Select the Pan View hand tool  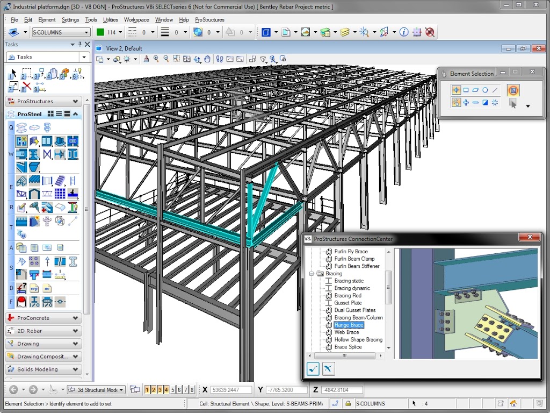(207, 59)
